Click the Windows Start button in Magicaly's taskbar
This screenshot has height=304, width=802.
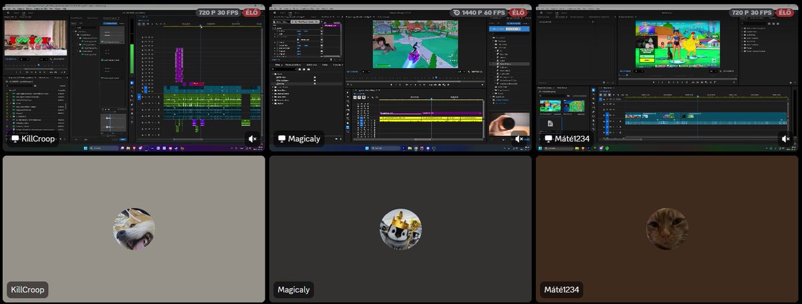[366, 148]
